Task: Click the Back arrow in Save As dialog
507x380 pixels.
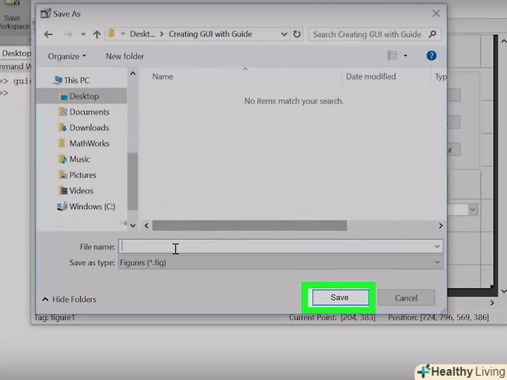Action: (49, 34)
